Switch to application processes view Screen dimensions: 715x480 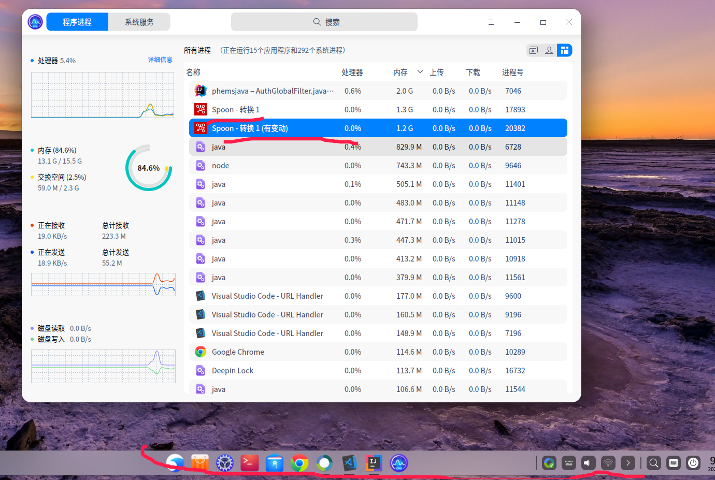533,50
